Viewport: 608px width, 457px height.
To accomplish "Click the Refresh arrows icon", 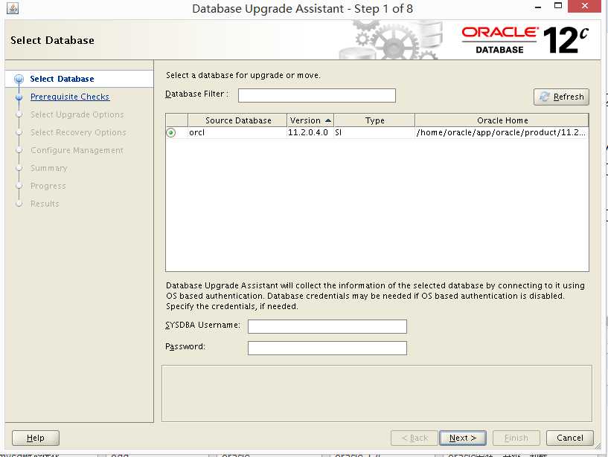I will coord(545,97).
